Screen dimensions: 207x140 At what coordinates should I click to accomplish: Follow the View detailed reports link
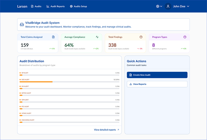[105, 130]
